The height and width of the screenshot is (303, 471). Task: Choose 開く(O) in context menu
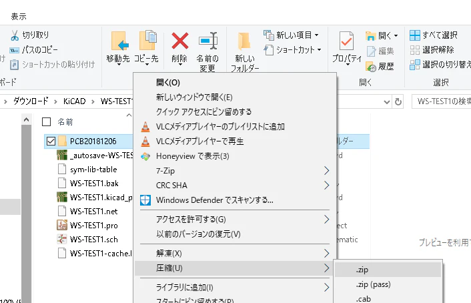tap(167, 83)
